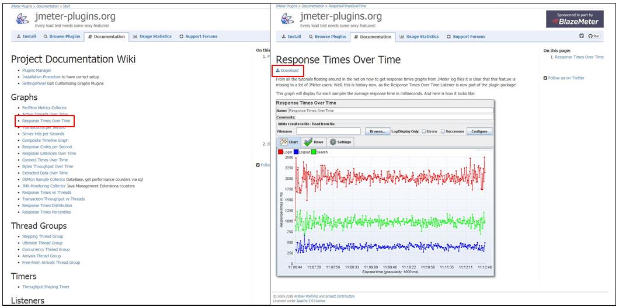Screen dimensions: 619x307
Task: Open Response Codes per Second link
Action: pyautogui.click(x=47, y=147)
